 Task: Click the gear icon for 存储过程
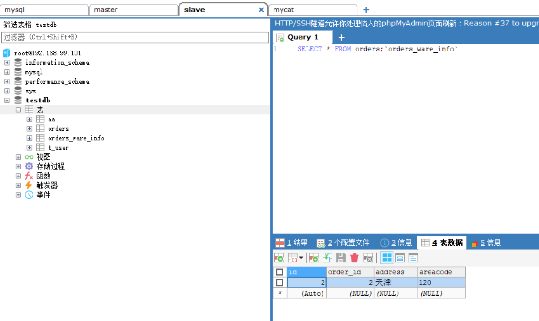29,167
